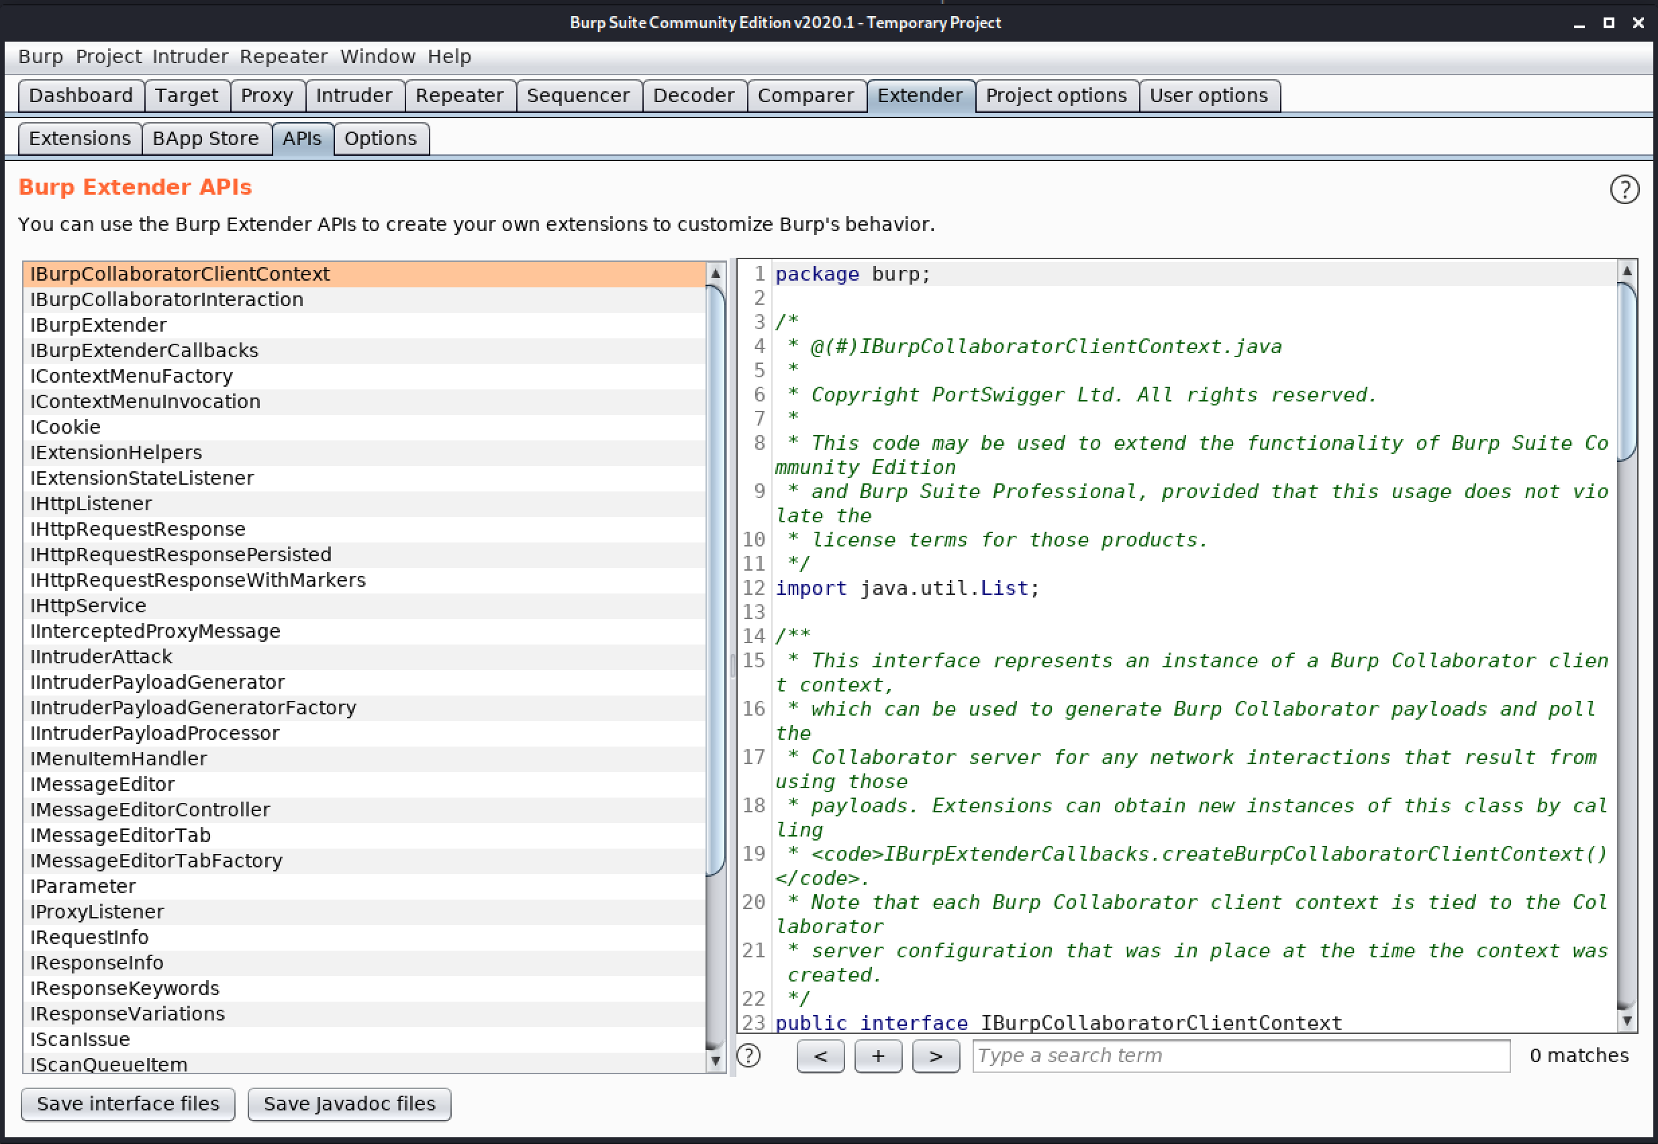Select IMessageEditorTabFactory in the list

point(364,860)
